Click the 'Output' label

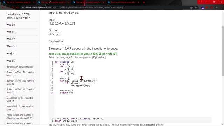(53, 30)
